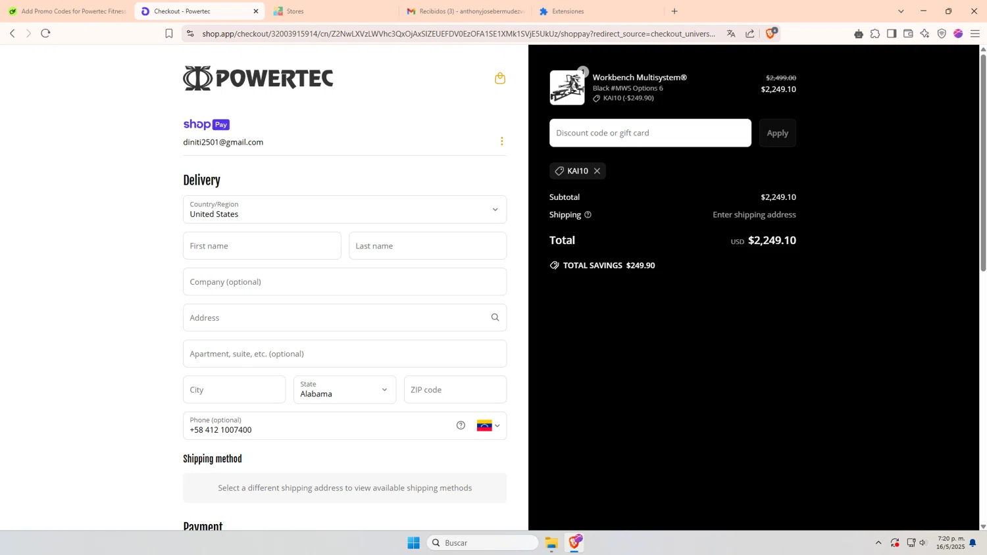
Task: Click the taskbar clock and date
Action: [951, 543]
